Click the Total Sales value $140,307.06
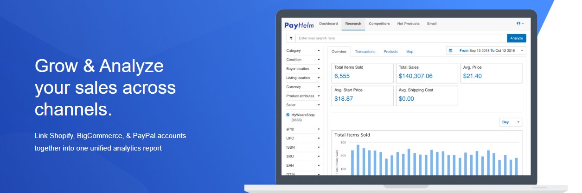 [x=416, y=76]
